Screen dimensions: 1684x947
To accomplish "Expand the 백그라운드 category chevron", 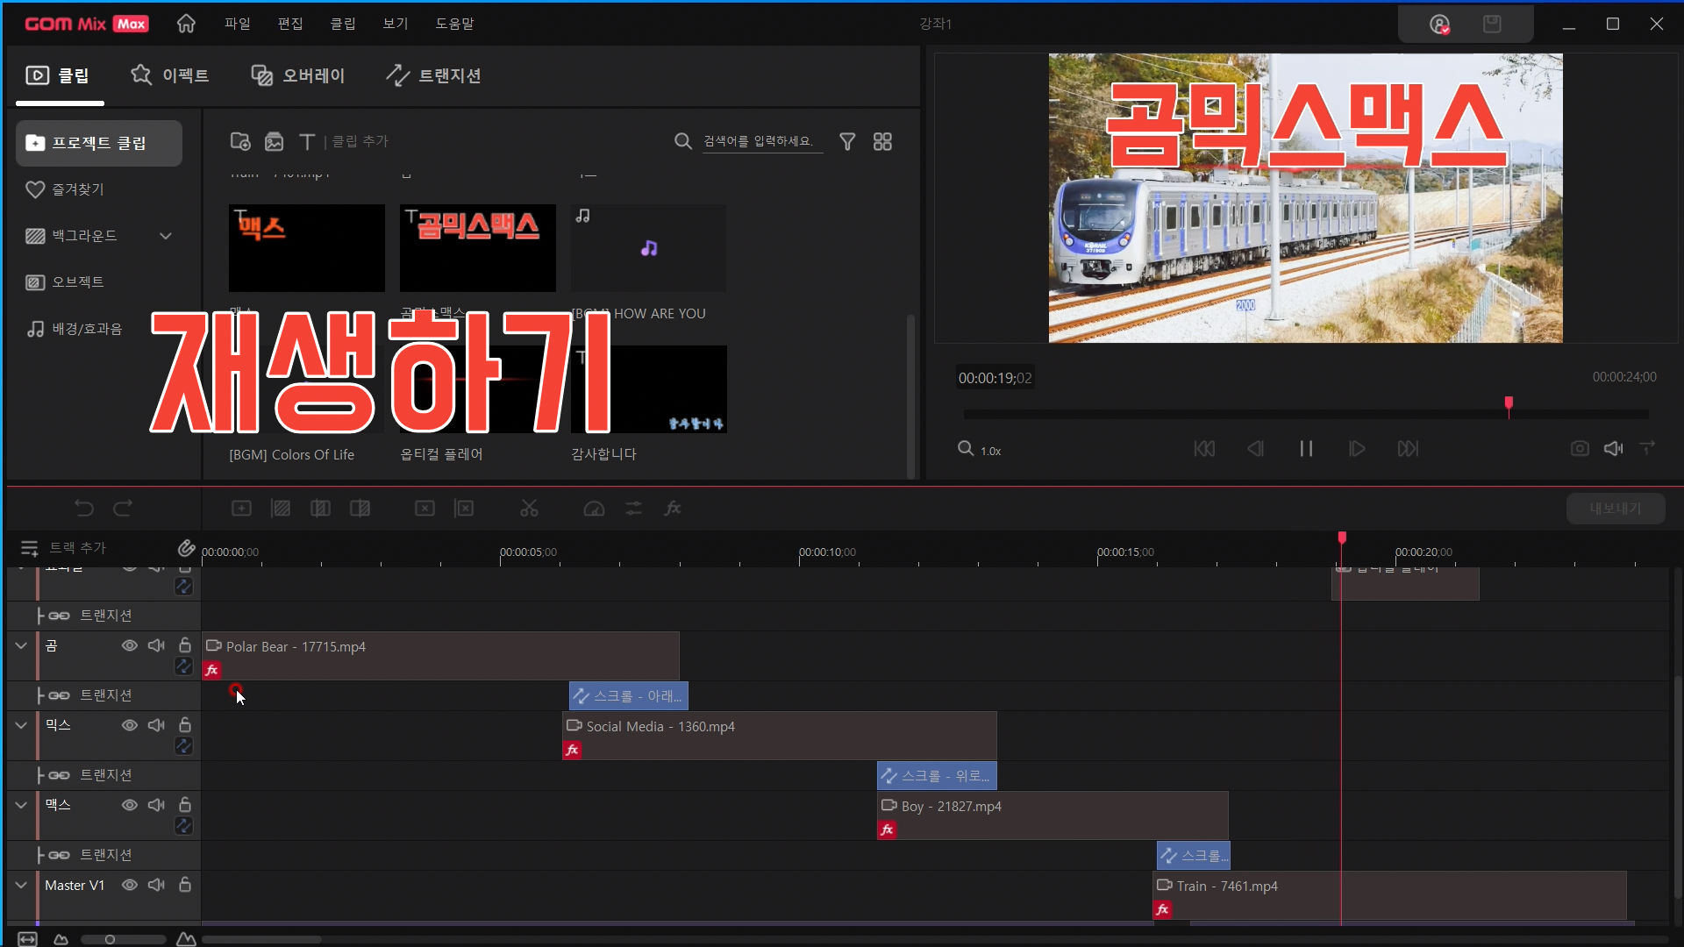I will coord(166,236).
